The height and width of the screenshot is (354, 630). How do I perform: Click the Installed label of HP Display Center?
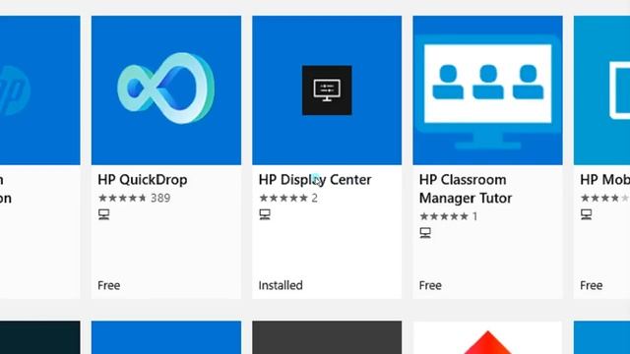pos(281,285)
